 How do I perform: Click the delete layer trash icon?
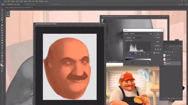point(179,99)
